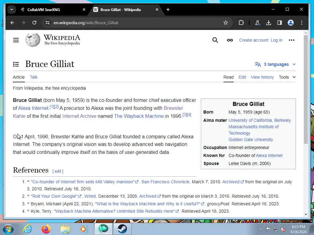314x235 pixels.
Task: Open Windows Explorer folder on taskbar
Action: [65, 229]
